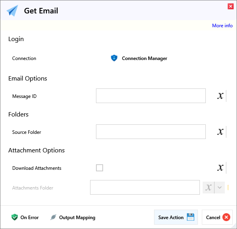Open the More info link
This screenshot has height=229, width=237.
click(222, 26)
